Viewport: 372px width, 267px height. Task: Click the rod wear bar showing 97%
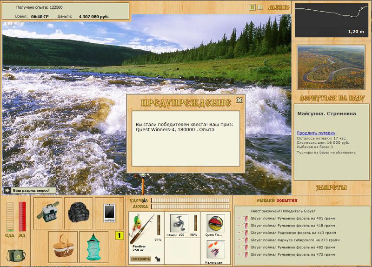point(159,225)
